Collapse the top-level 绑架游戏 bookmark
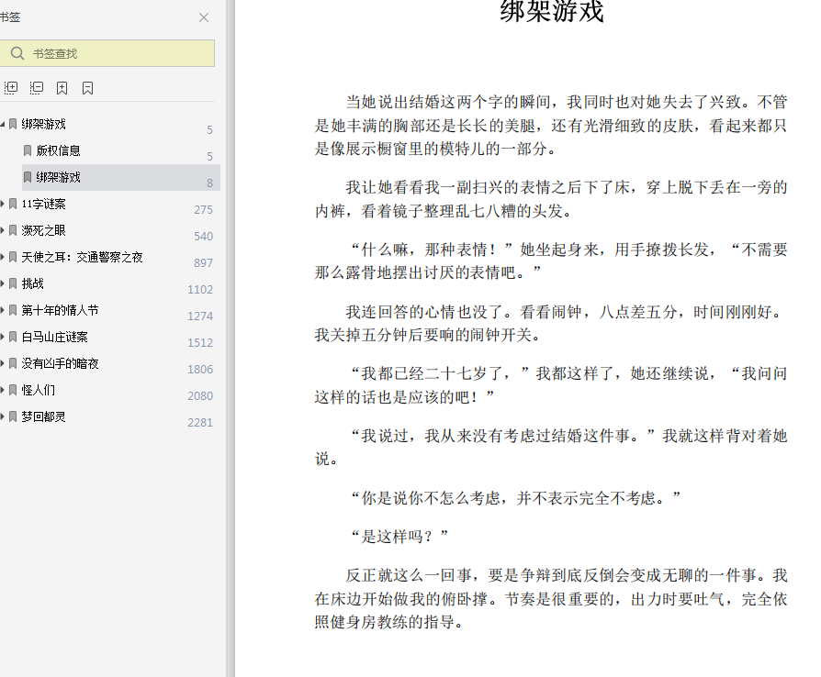The height and width of the screenshot is (677, 821). pos(3,124)
